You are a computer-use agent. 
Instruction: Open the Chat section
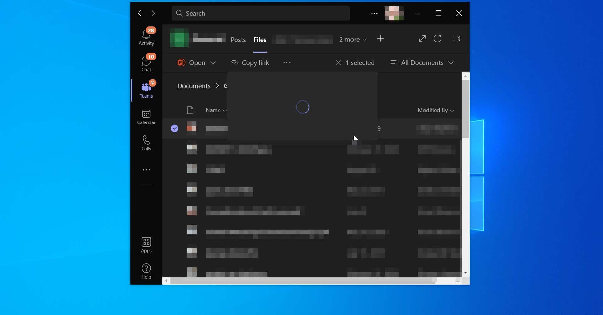(x=146, y=62)
